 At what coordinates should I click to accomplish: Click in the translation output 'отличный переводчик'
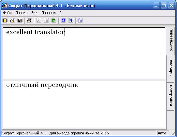84,104
